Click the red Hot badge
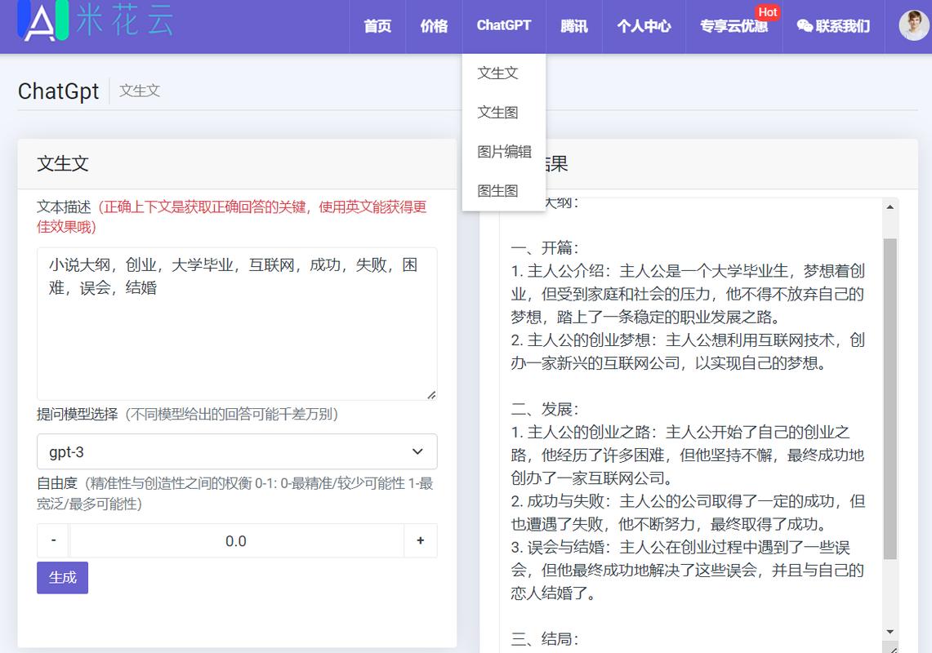The width and height of the screenshot is (932, 653). pyautogui.click(x=767, y=11)
